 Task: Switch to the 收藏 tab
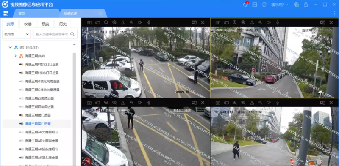(28, 24)
